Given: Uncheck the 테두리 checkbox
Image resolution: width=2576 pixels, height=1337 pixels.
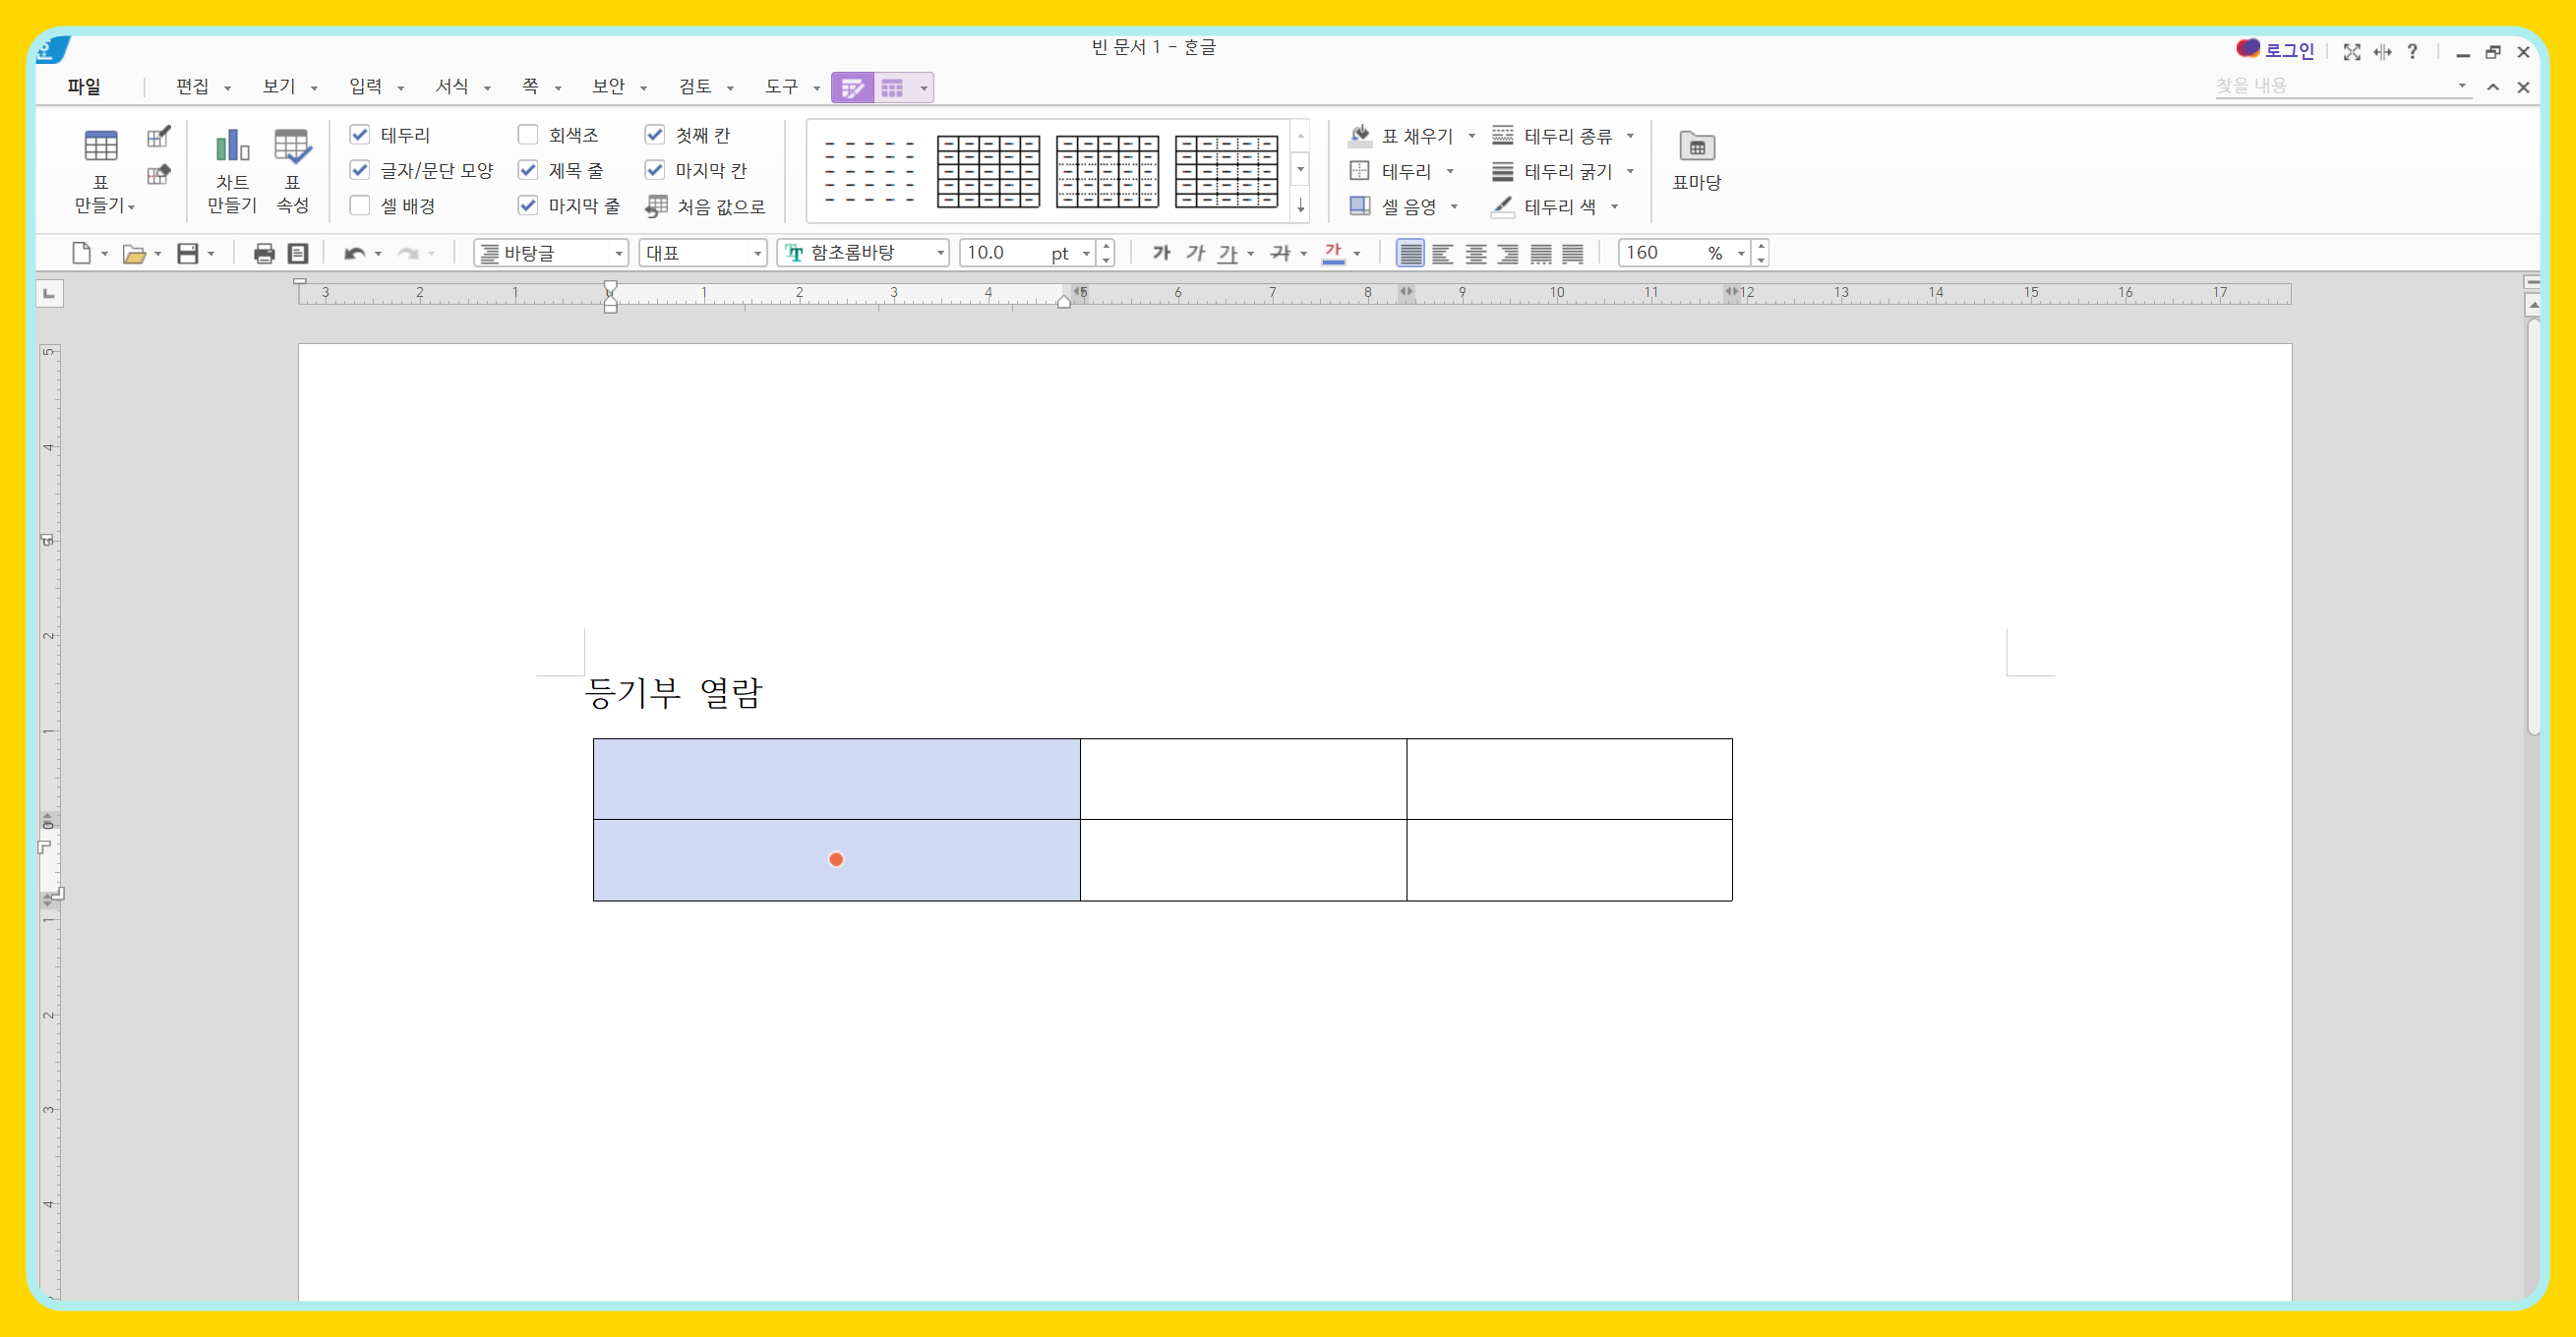Looking at the screenshot, I should click(x=360, y=135).
